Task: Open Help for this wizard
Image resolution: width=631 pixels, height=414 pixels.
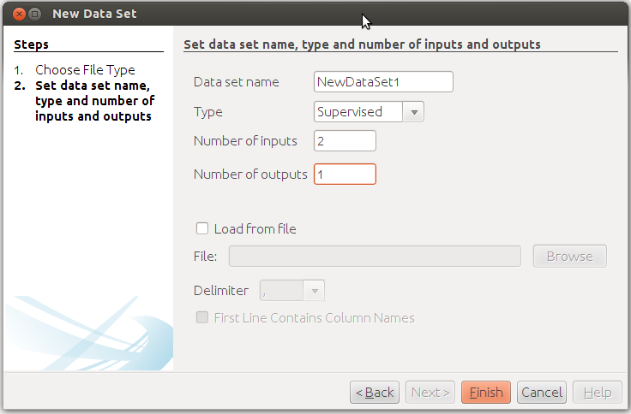Action: coord(597,393)
